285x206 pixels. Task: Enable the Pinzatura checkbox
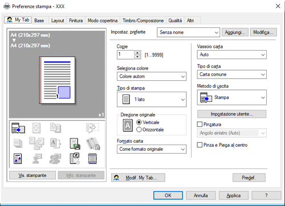point(199,125)
